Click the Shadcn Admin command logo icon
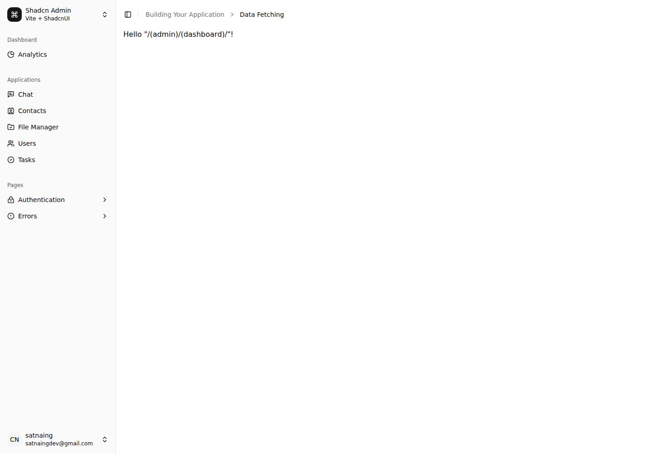The image size is (653, 454). pyautogui.click(x=15, y=15)
